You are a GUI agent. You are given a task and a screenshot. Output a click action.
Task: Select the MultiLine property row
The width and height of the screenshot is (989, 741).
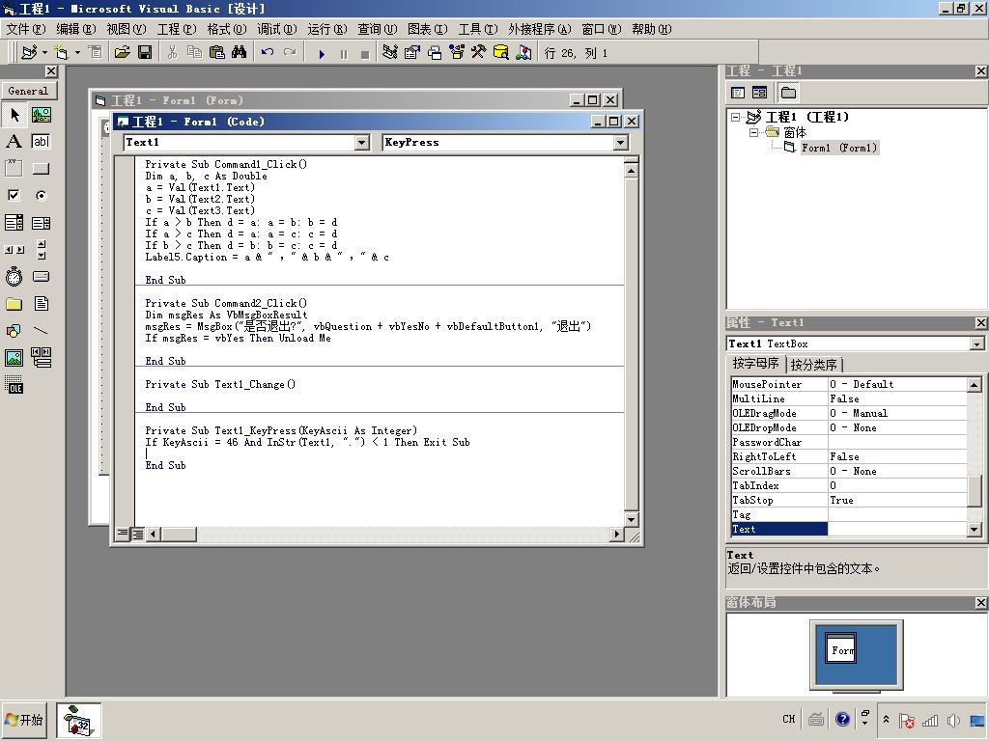tap(848, 398)
